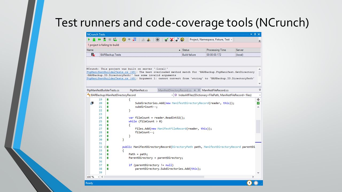Click the NCrunch output pane scroll-down arrow
342x192 pixels.
click(259, 83)
